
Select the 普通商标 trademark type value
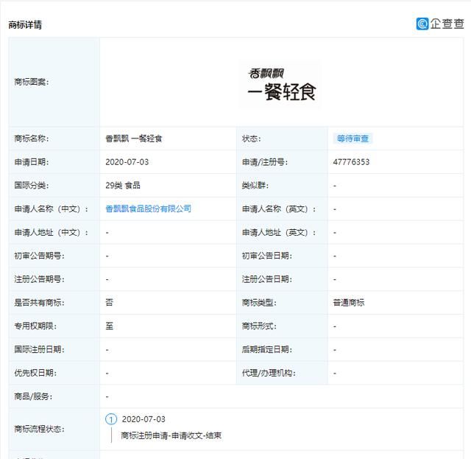[x=349, y=303]
